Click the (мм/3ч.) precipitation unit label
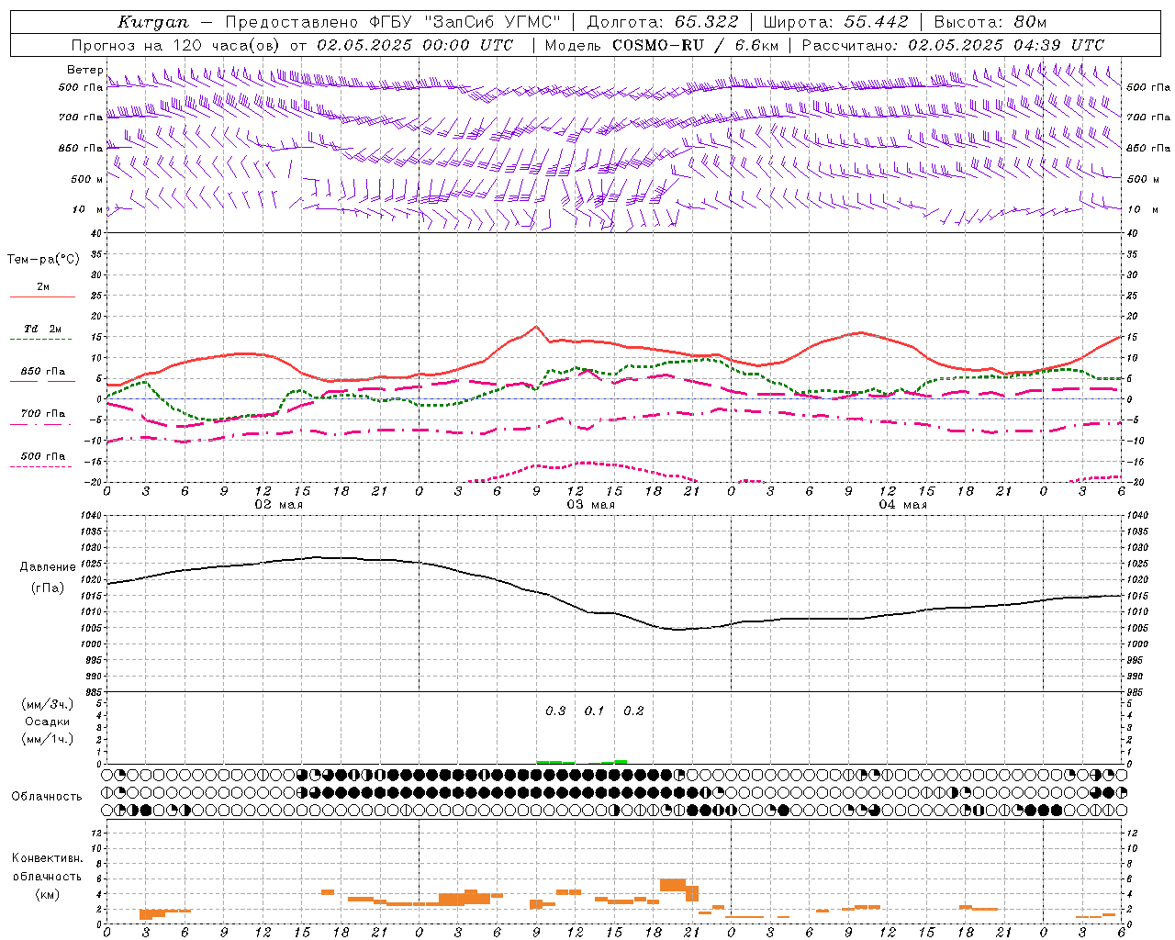 [48, 704]
